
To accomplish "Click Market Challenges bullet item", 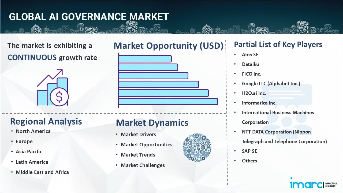I will 143,165.
